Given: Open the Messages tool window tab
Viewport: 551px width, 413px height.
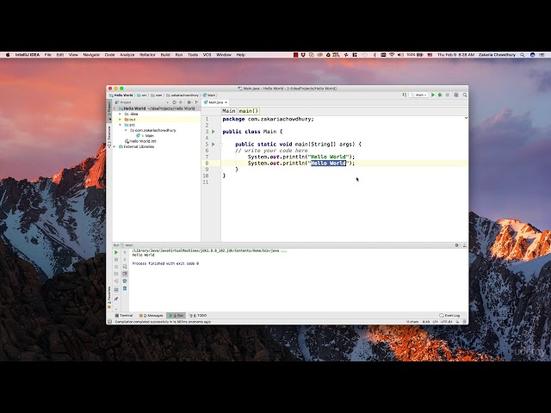Looking at the screenshot, I should click(x=152, y=316).
